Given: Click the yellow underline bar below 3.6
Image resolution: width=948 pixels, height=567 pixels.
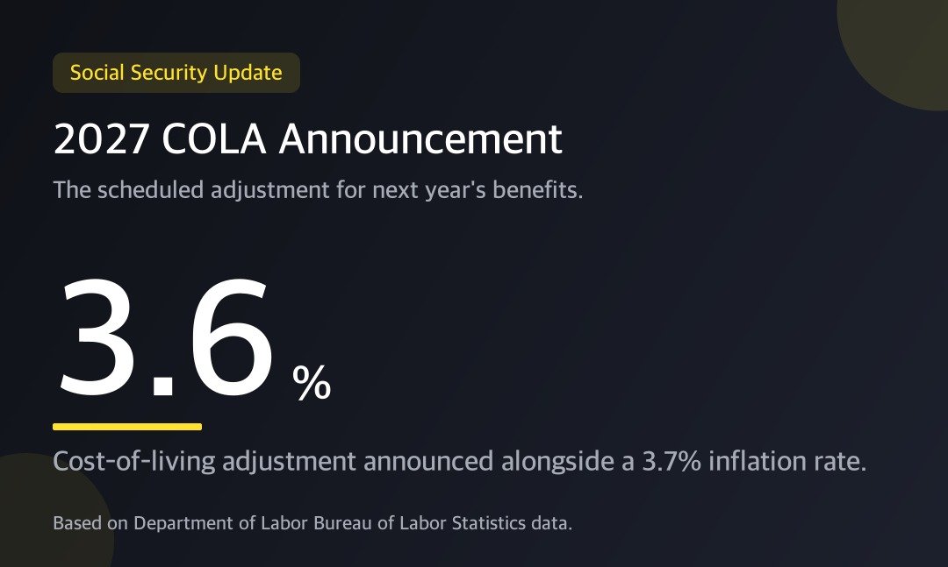Looking at the screenshot, I should point(127,427).
